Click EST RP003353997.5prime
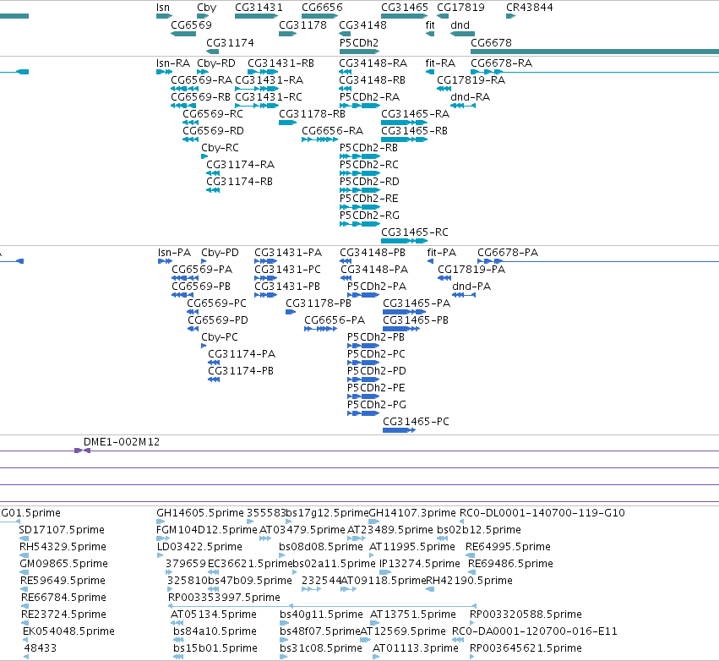Screen dimensions: 719x661 pos(224,598)
